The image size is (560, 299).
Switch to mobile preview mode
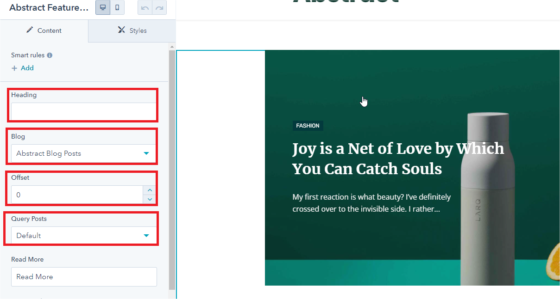[117, 7]
